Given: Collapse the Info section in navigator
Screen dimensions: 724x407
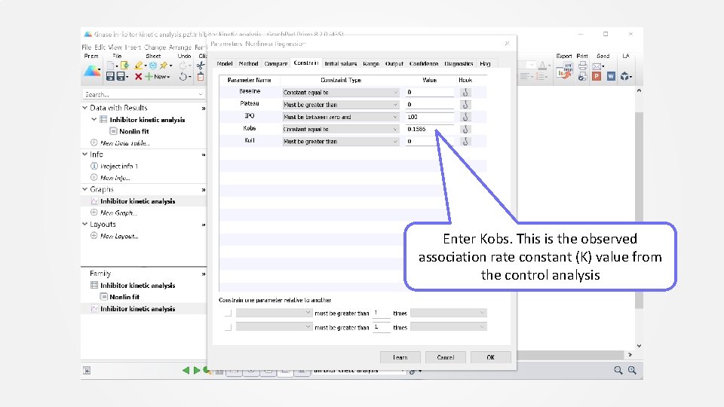Looking at the screenshot, I should tap(85, 154).
